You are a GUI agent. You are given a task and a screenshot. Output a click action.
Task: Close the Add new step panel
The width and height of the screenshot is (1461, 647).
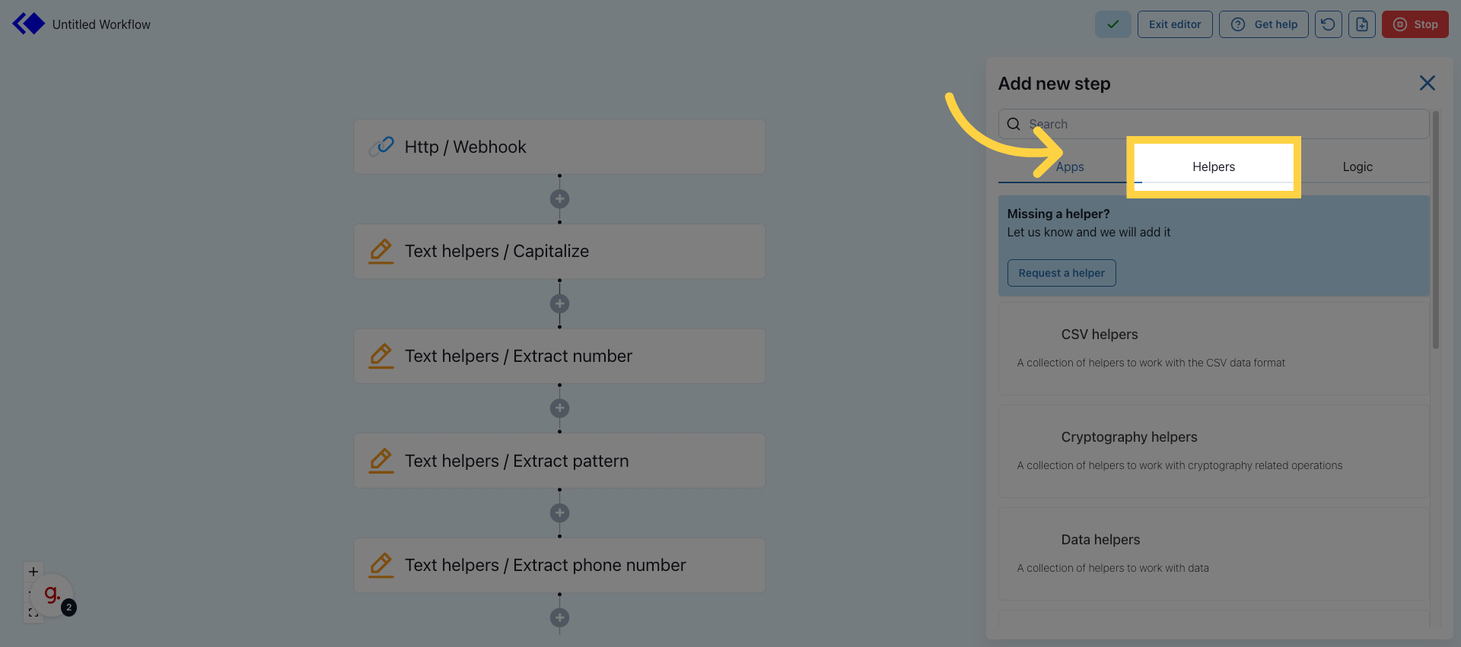pos(1427,83)
